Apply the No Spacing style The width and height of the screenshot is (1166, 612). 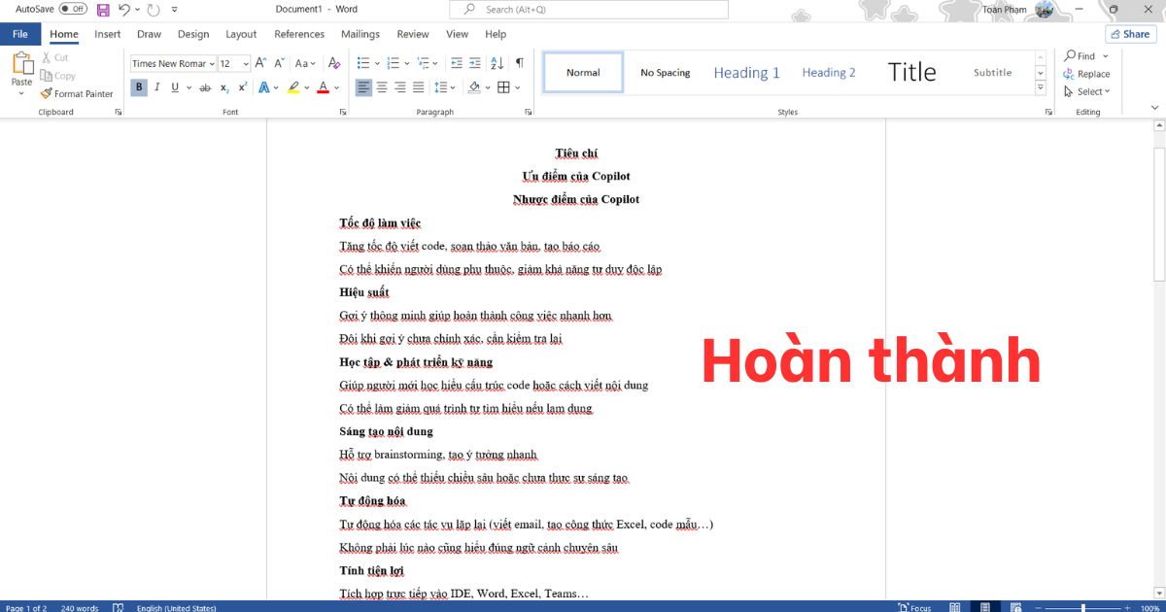tap(666, 73)
